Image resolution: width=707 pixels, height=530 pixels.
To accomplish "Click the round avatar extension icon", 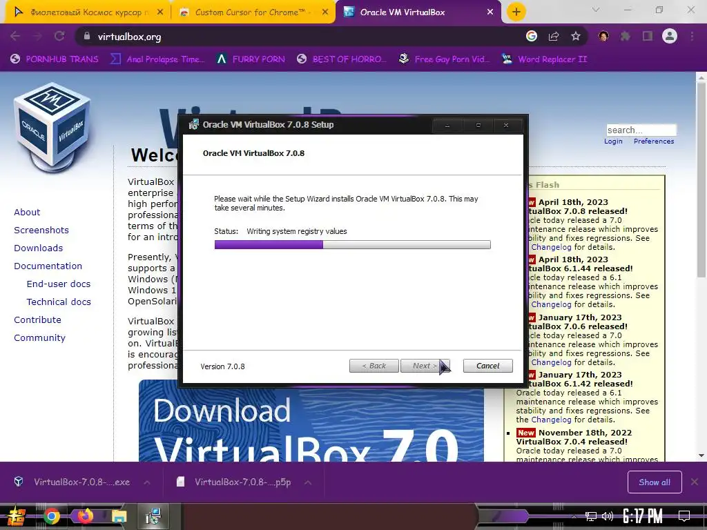I will pyautogui.click(x=603, y=37).
